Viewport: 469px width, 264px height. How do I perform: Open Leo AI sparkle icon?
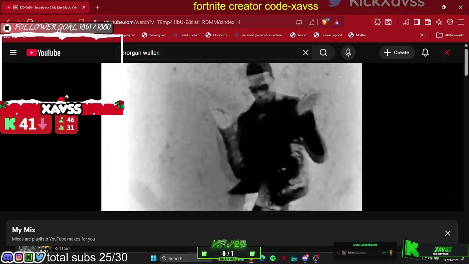[439, 22]
